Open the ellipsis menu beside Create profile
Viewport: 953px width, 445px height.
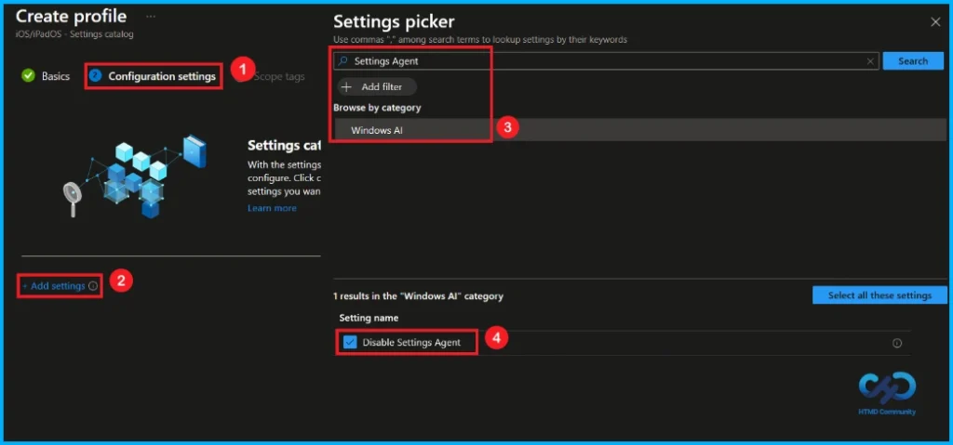[151, 17]
